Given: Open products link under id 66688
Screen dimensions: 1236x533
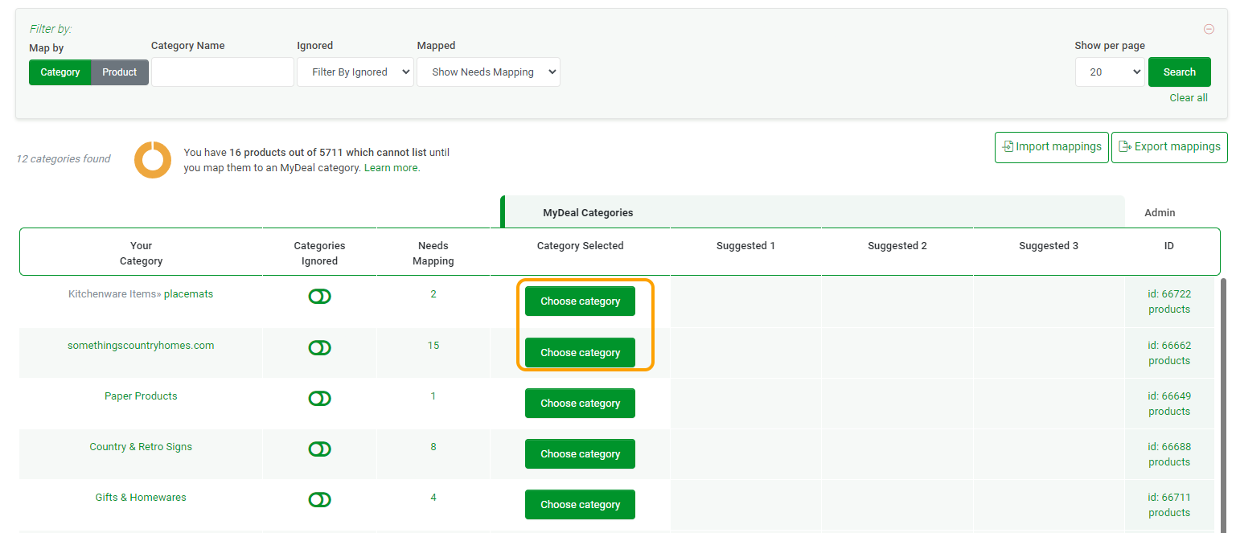Looking at the screenshot, I should coord(1169,462).
